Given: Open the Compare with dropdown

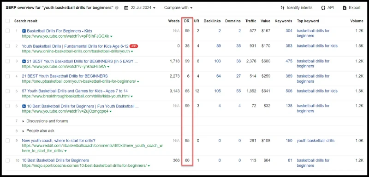Looking at the screenshot, I should 178,8.
